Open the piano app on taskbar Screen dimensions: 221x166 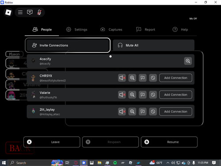tap(91, 163)
